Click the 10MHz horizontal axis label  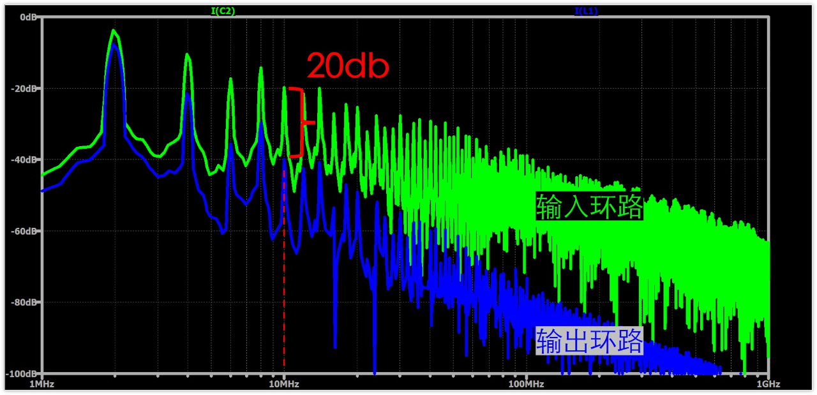coord(283,384)
